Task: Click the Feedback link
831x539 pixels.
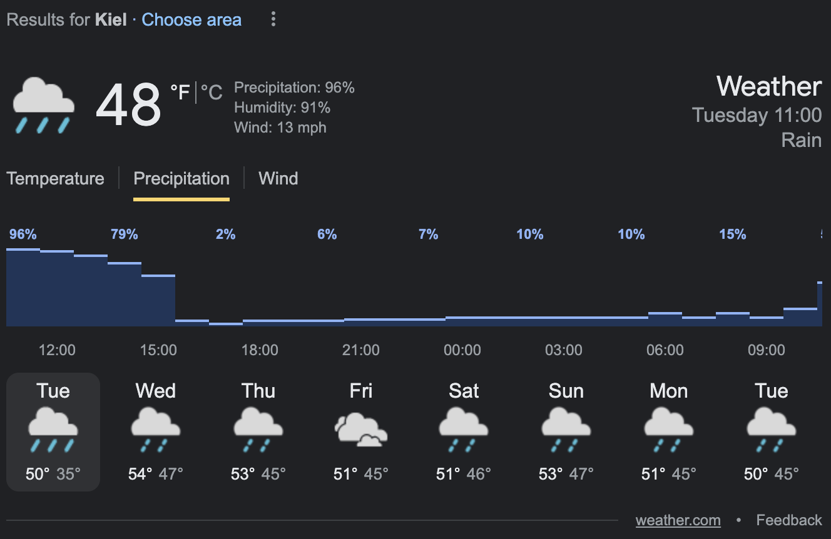Action: coord(788,520)
